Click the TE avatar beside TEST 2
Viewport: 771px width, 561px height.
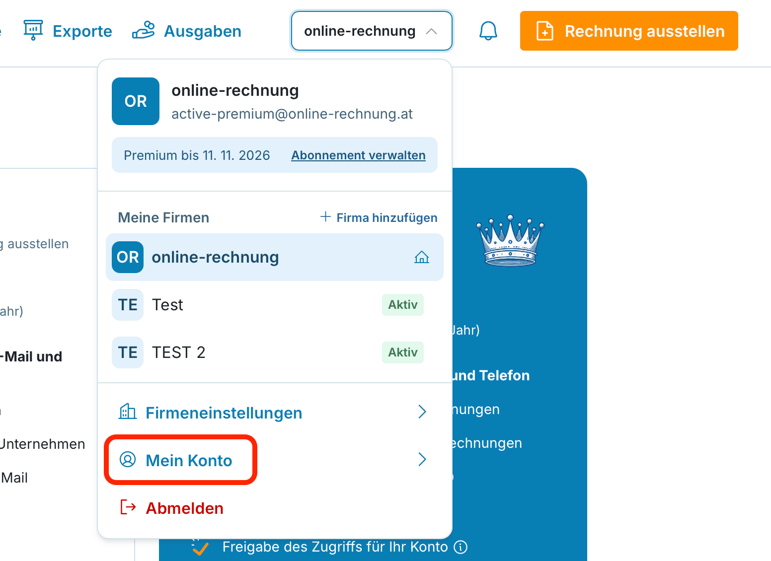pos(128,352)
